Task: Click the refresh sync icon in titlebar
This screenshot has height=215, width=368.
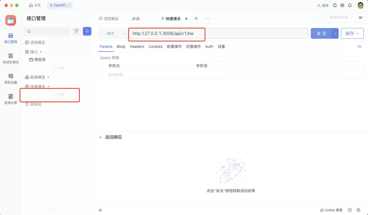Action: point(335,5)
